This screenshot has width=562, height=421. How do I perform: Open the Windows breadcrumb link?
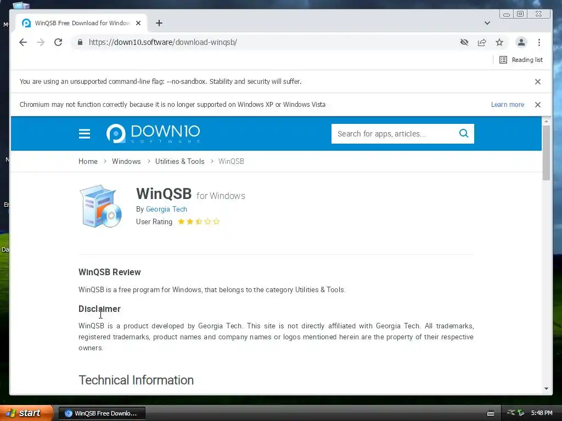(x=126, y=162)
